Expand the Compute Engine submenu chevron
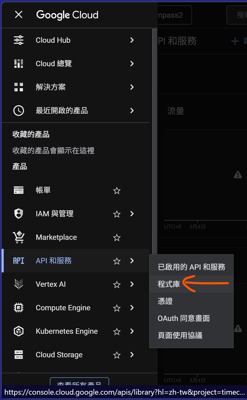This screenshot has height=400, width=247. coord(132,308)
